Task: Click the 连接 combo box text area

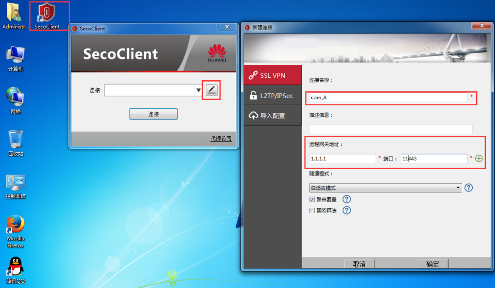Action: pos(149,90)
